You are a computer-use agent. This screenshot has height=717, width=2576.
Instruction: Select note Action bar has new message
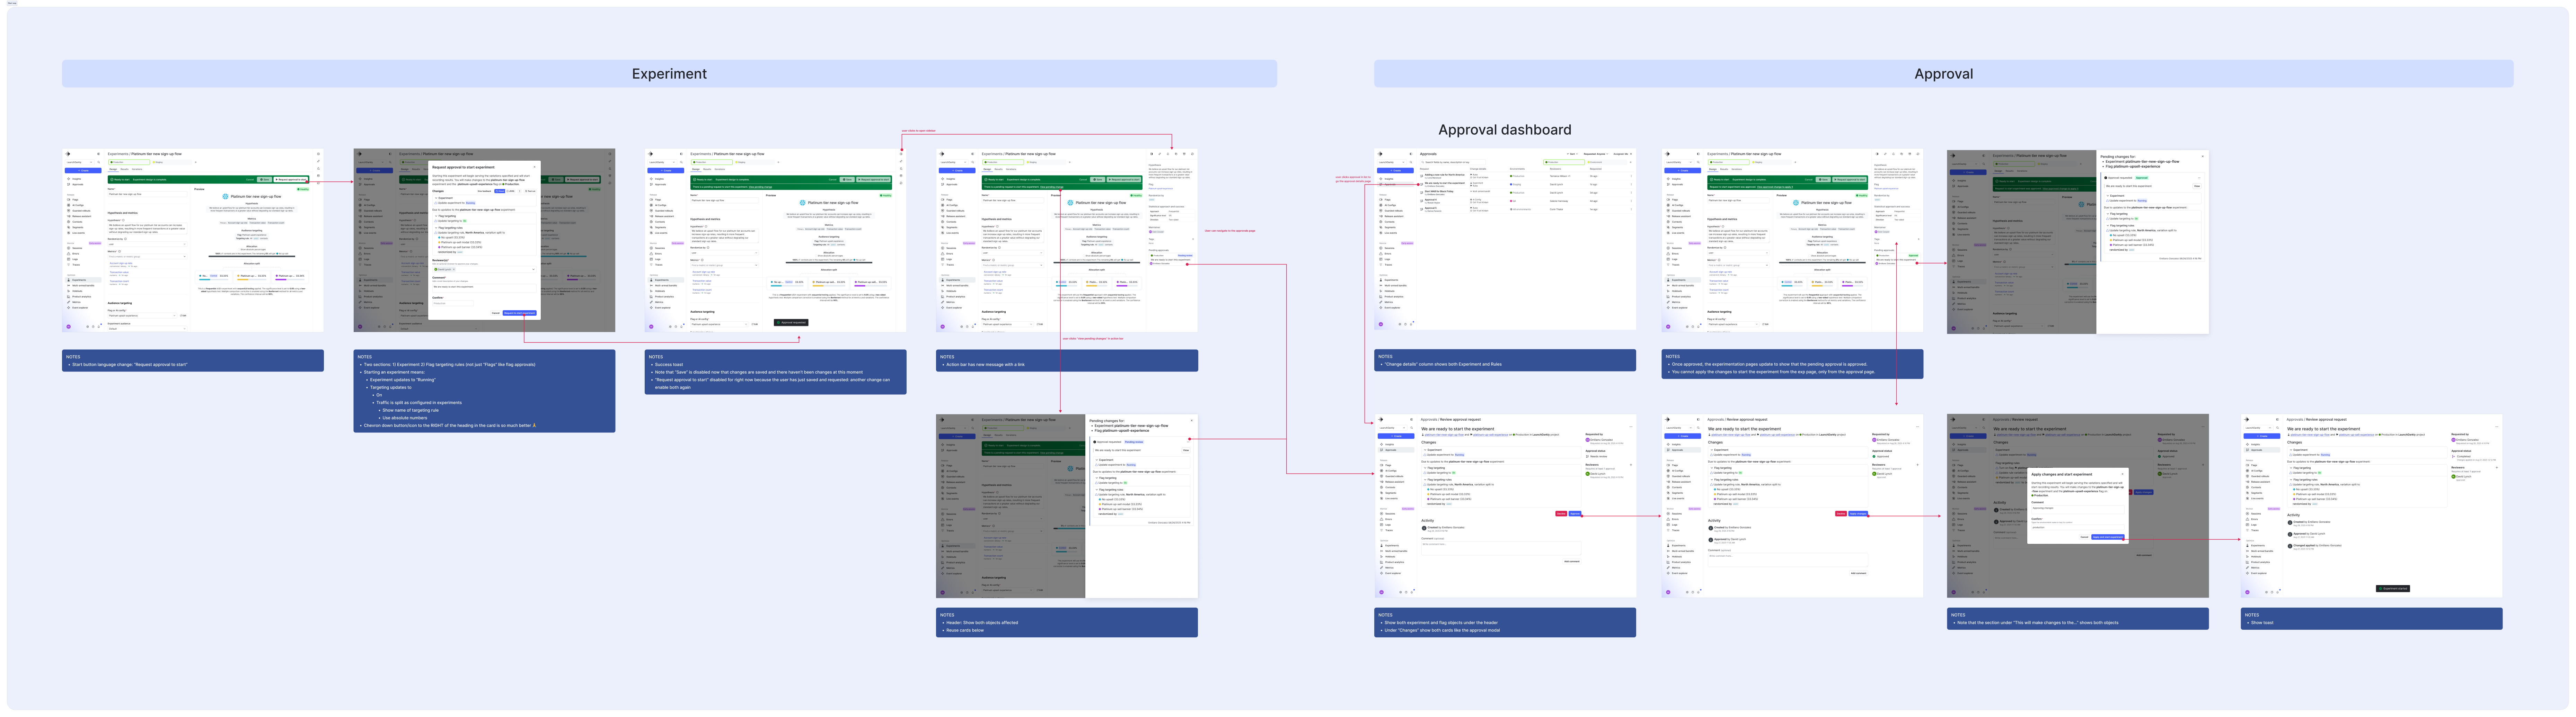click(x=1067, y=361)
